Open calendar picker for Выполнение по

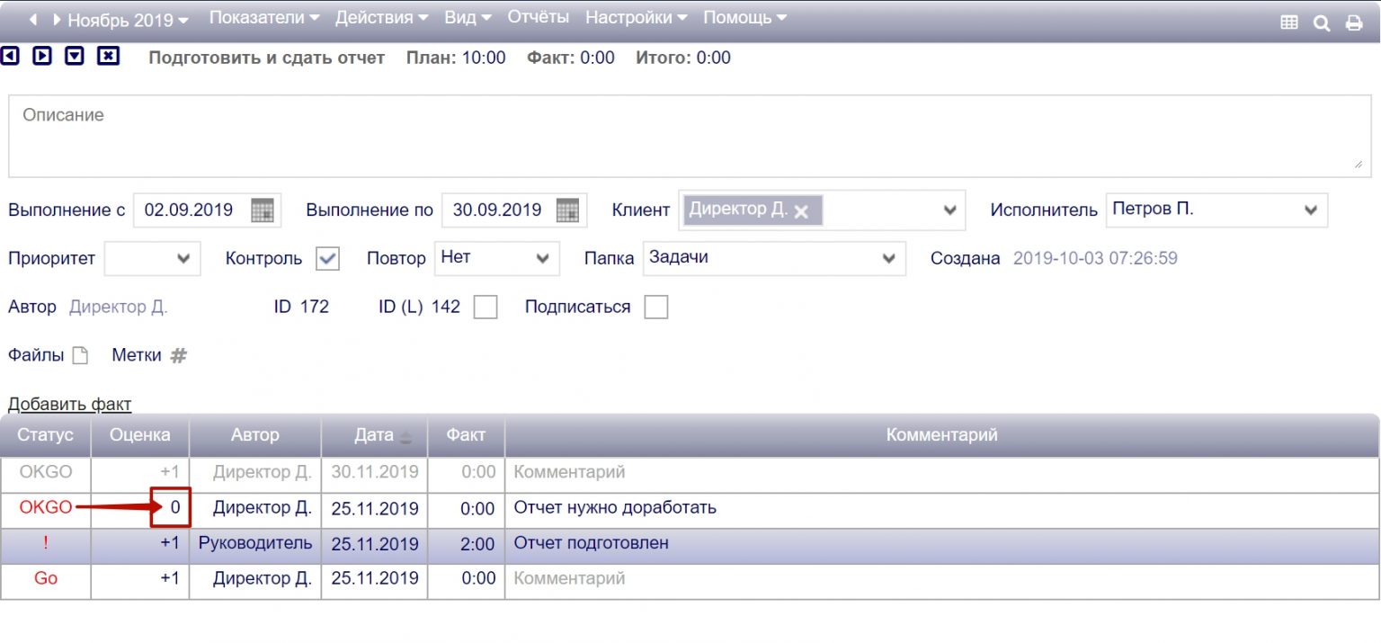(x=567, y=210)
